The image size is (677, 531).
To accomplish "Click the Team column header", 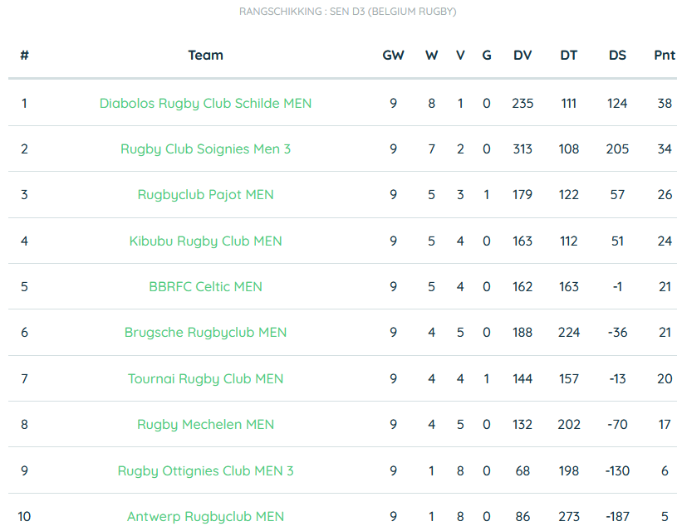I will point(205,56).
